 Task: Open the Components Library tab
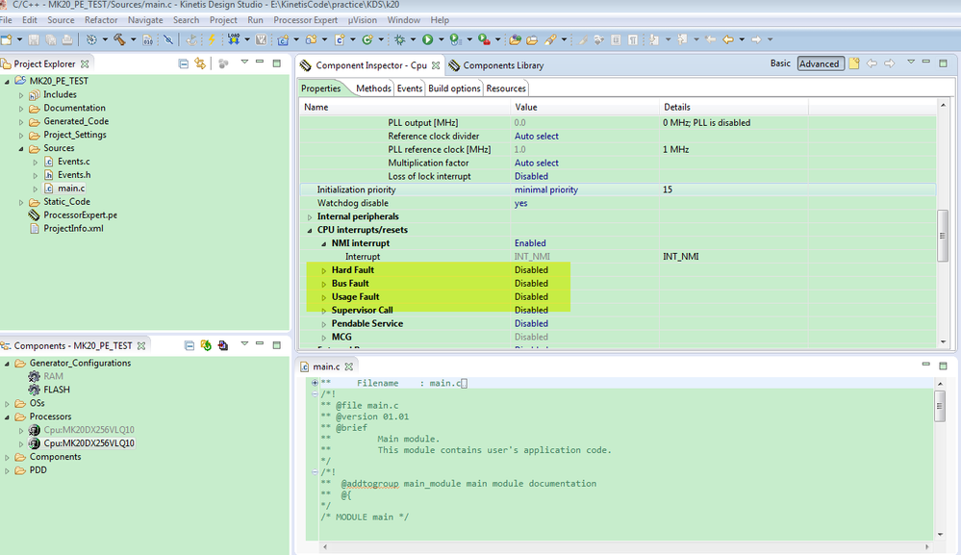[502, 65]
